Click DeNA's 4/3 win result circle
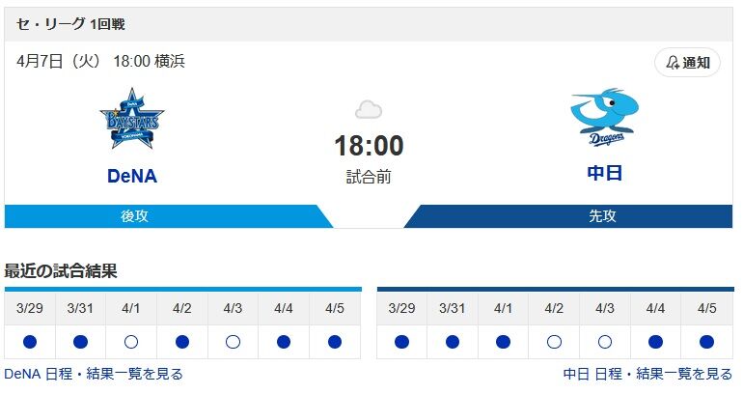The width and height of the screenshot is (743, 394). click(x=233, y=342)
